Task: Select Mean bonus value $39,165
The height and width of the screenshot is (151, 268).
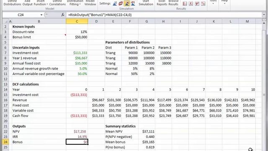Action: 147,142
